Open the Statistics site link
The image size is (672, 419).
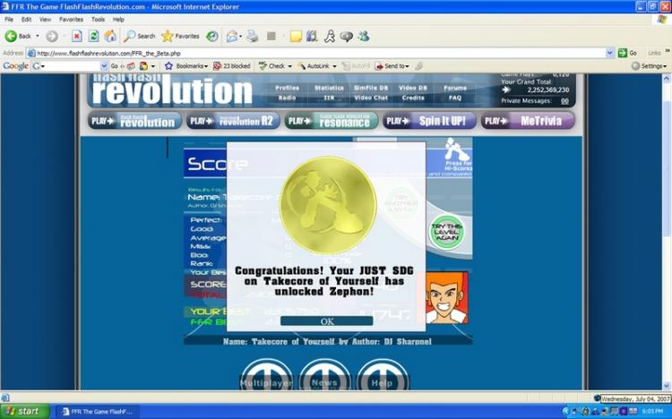[x=329, y=88]
